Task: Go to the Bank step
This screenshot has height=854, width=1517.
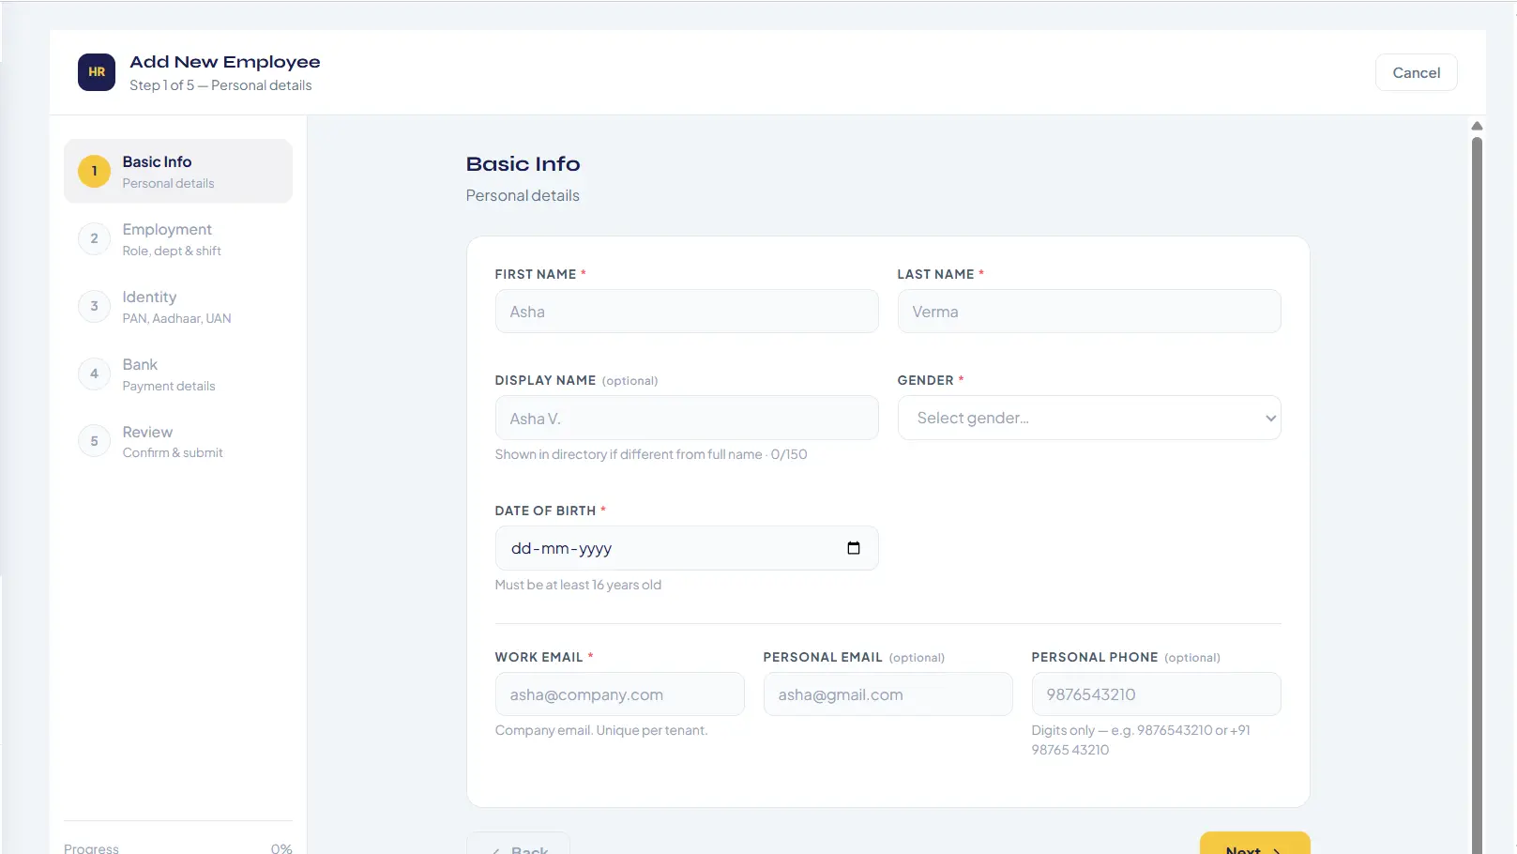Action: (x=178, y=374)
